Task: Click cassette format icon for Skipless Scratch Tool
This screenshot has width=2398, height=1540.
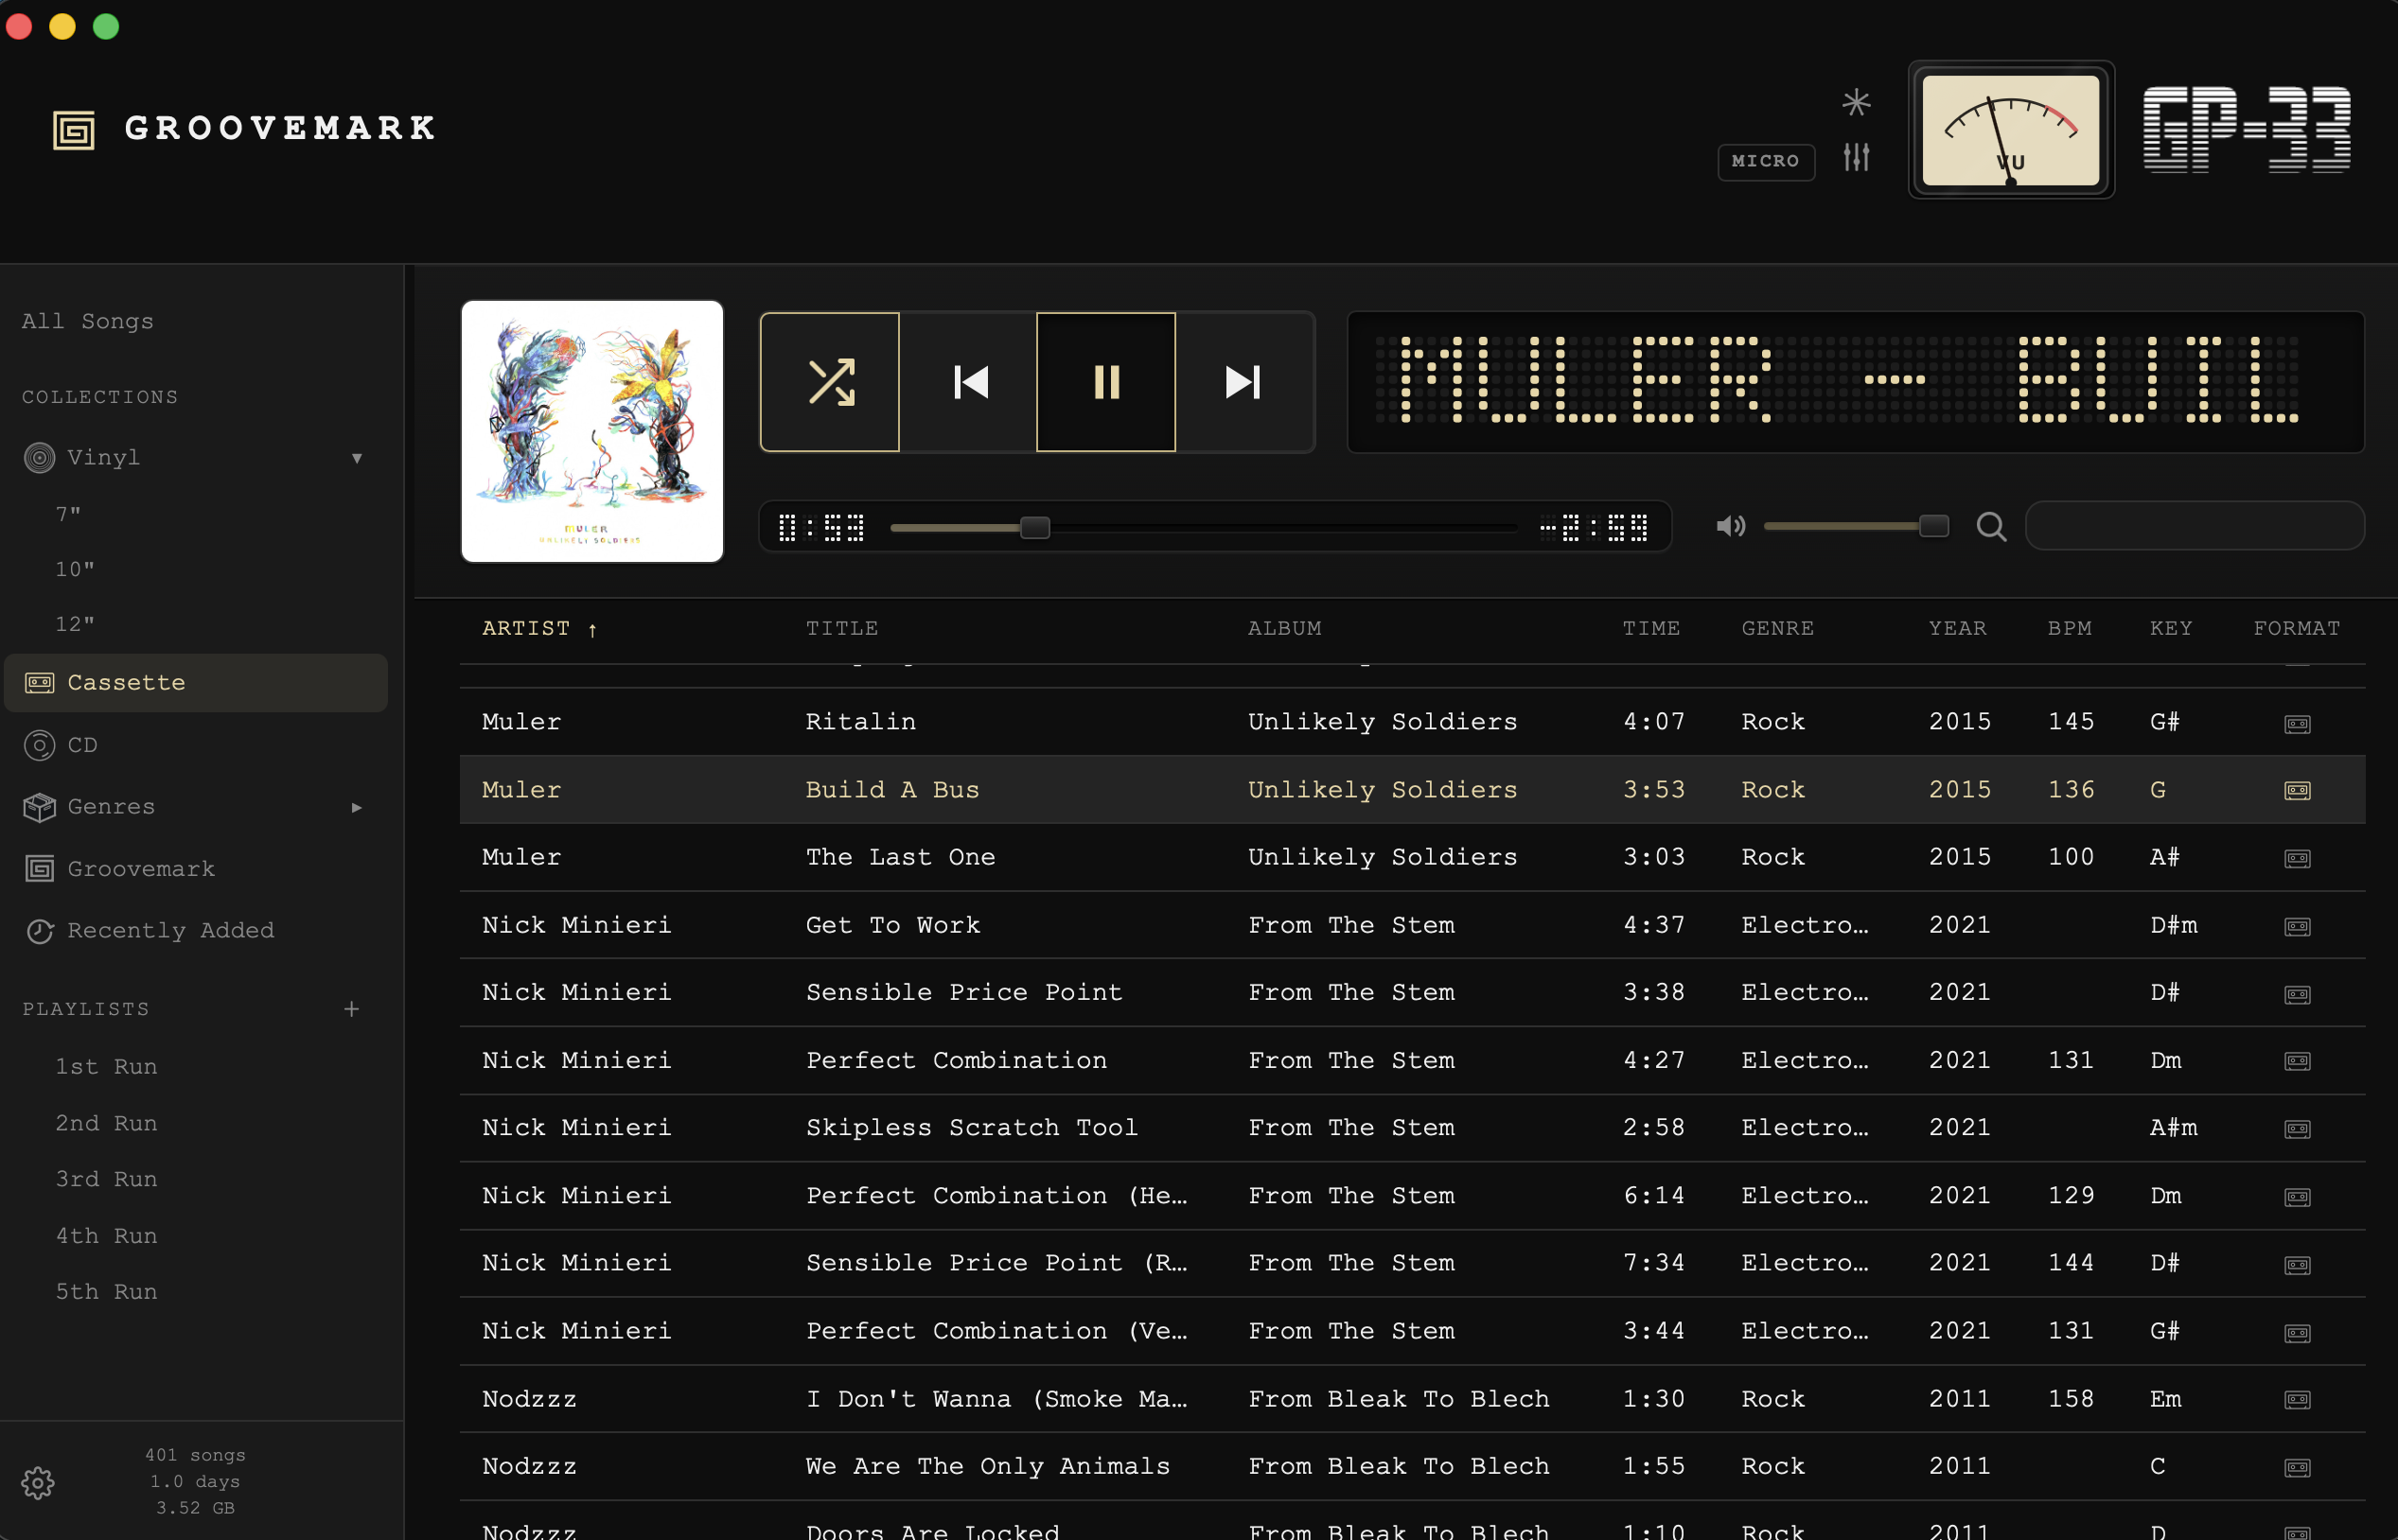Action: click(2297, 1129)
